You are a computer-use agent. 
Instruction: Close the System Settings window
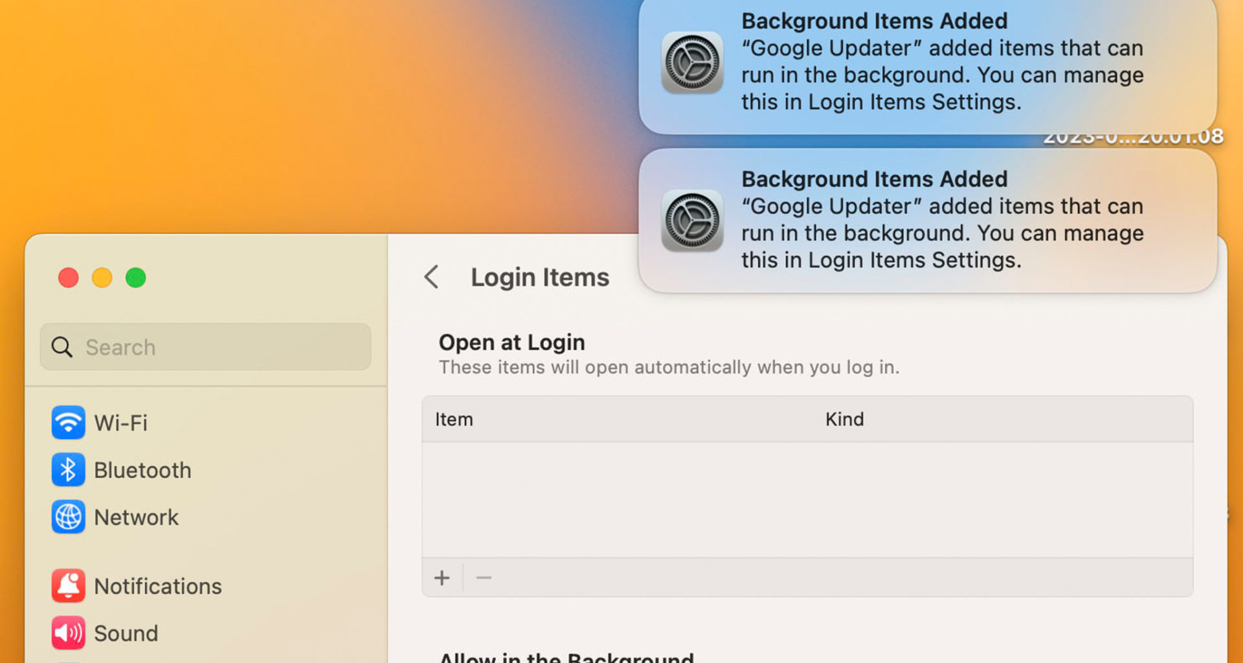(x=69, y=278)
